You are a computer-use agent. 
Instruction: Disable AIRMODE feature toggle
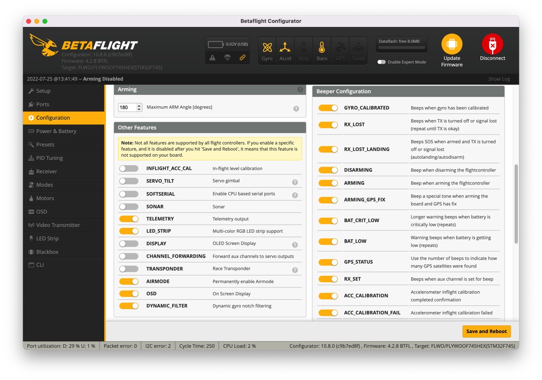(x=128, y=281)
